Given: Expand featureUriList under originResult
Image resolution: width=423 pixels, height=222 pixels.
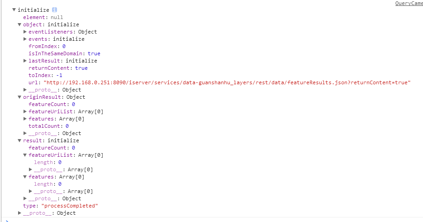Looking at the screenshot, I should tap(25, 111).
